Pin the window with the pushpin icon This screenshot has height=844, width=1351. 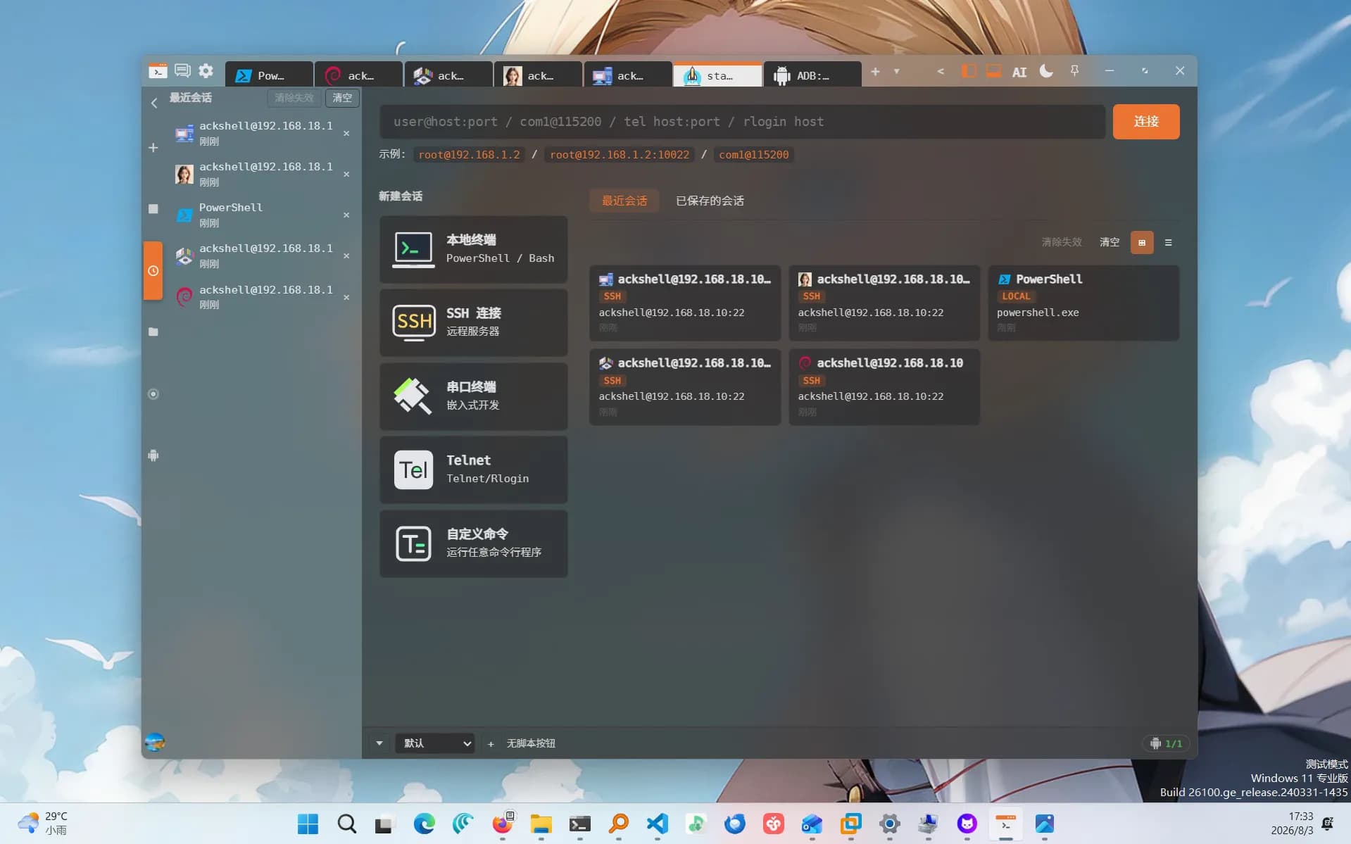1074,71
